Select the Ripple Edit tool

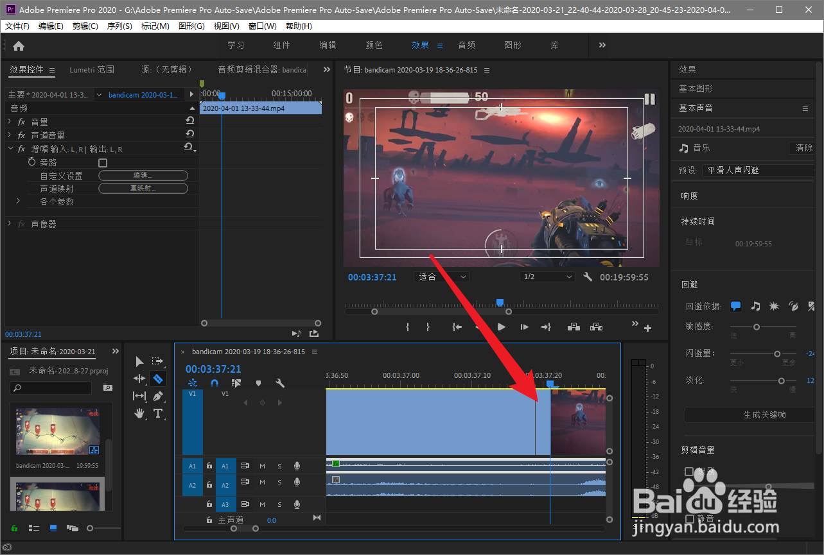(139, 379)
